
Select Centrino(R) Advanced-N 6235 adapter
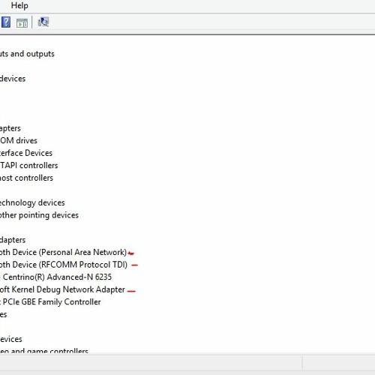[55, 277]
